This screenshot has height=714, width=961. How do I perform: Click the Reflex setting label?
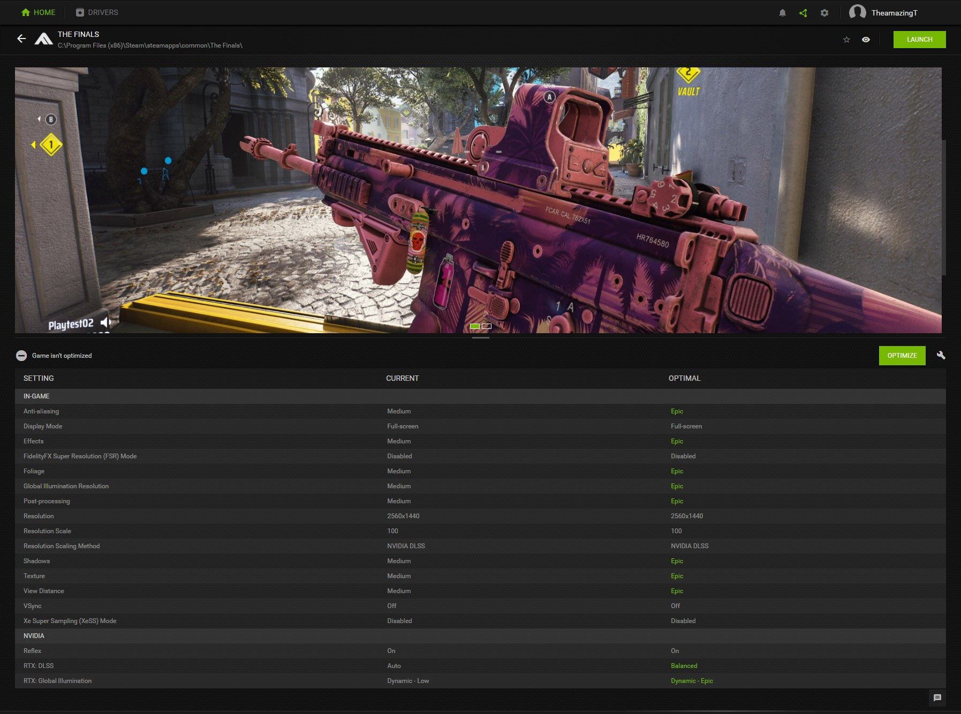[32, 651]
